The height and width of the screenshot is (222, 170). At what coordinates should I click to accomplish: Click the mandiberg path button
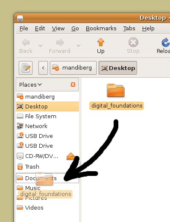tap(73, 68)
